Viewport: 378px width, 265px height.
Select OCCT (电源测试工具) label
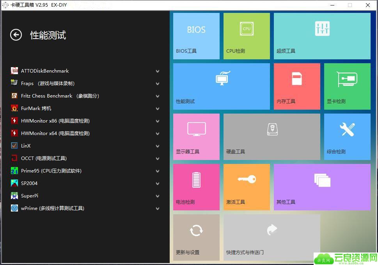[x=44, y=158]
